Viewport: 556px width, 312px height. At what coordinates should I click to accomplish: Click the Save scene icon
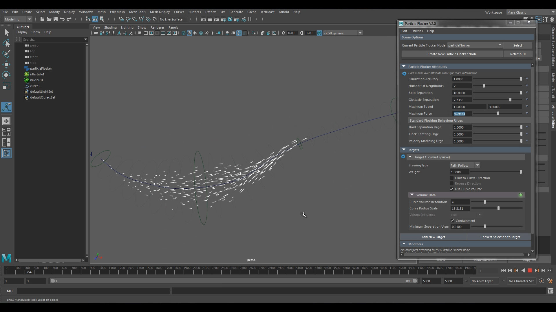tap(55, 19)
